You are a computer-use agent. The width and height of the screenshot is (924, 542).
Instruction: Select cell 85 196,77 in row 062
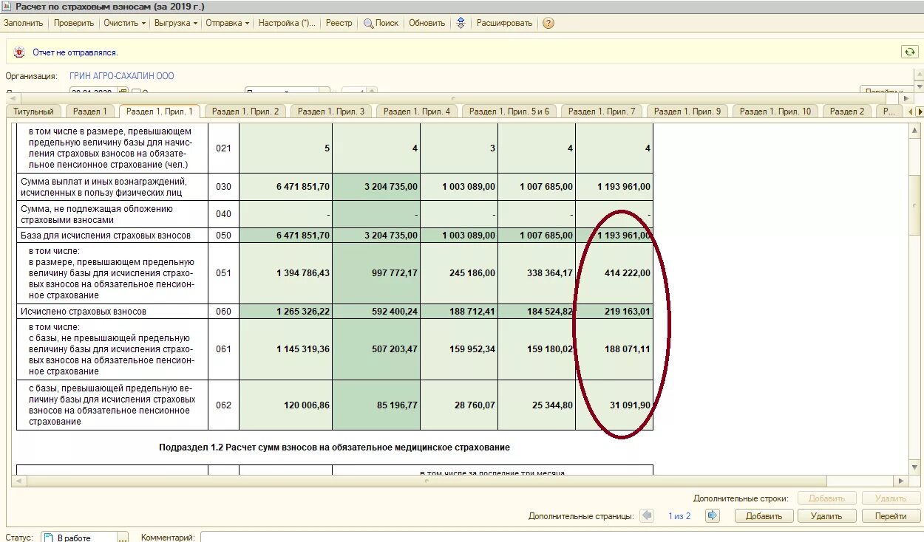[376, 405]
